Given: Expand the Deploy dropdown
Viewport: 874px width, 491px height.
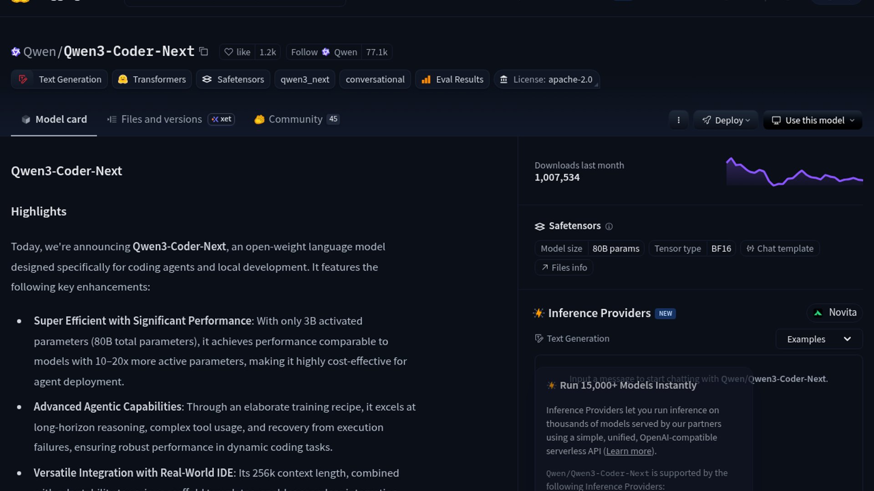Looking at the screenshot, I should click(x=726, y=120).
